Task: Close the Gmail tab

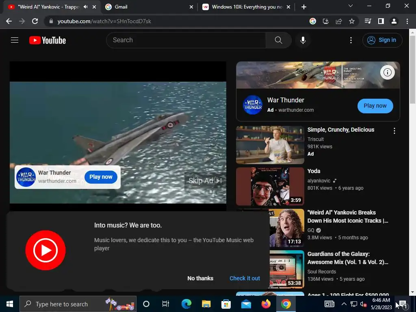Action: (x=191, y=7)
